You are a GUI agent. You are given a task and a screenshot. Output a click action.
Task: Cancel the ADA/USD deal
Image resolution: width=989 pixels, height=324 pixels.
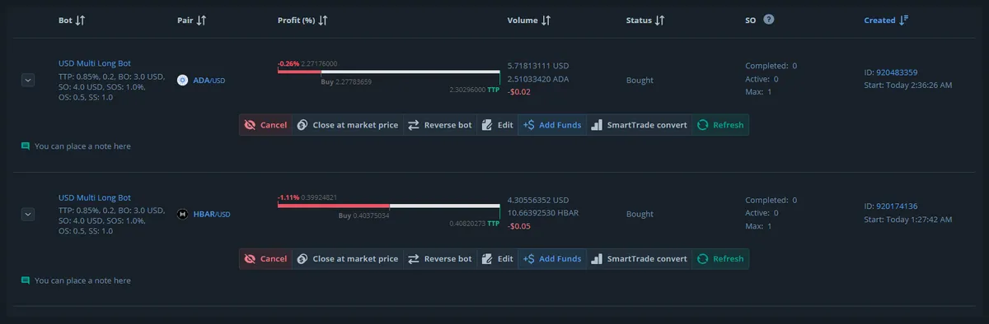click(265, 125)
